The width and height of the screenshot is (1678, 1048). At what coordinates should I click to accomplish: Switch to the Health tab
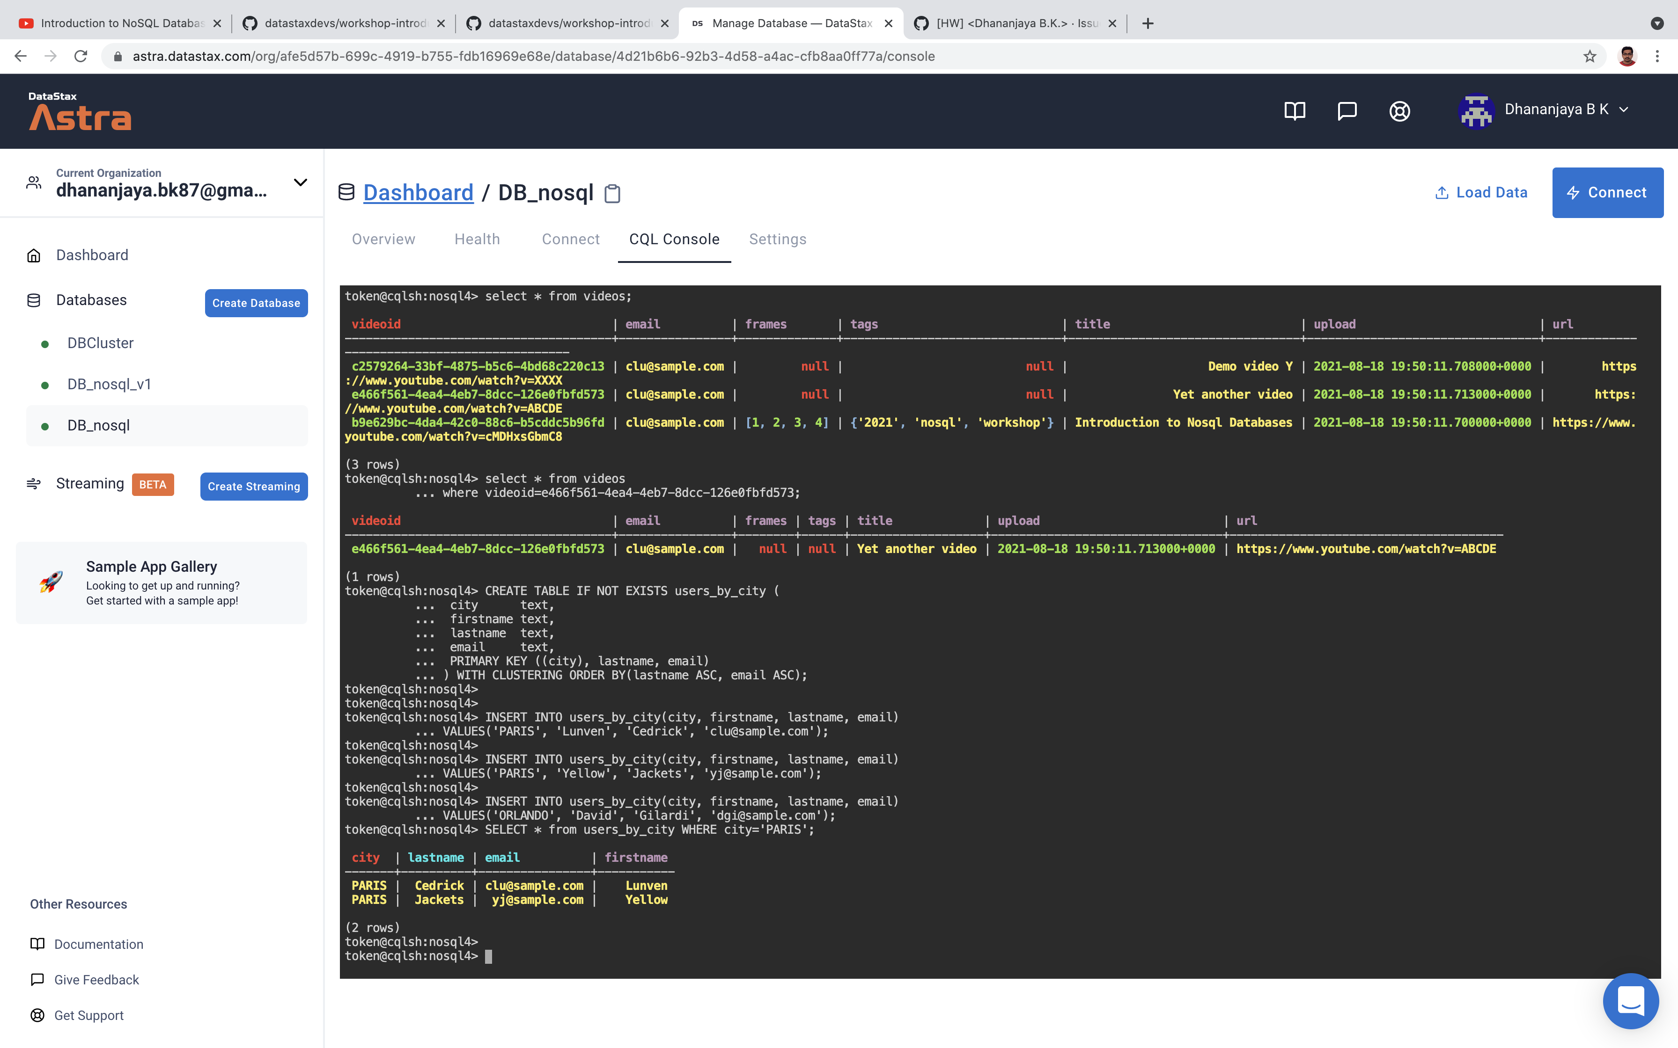point(477,239)
